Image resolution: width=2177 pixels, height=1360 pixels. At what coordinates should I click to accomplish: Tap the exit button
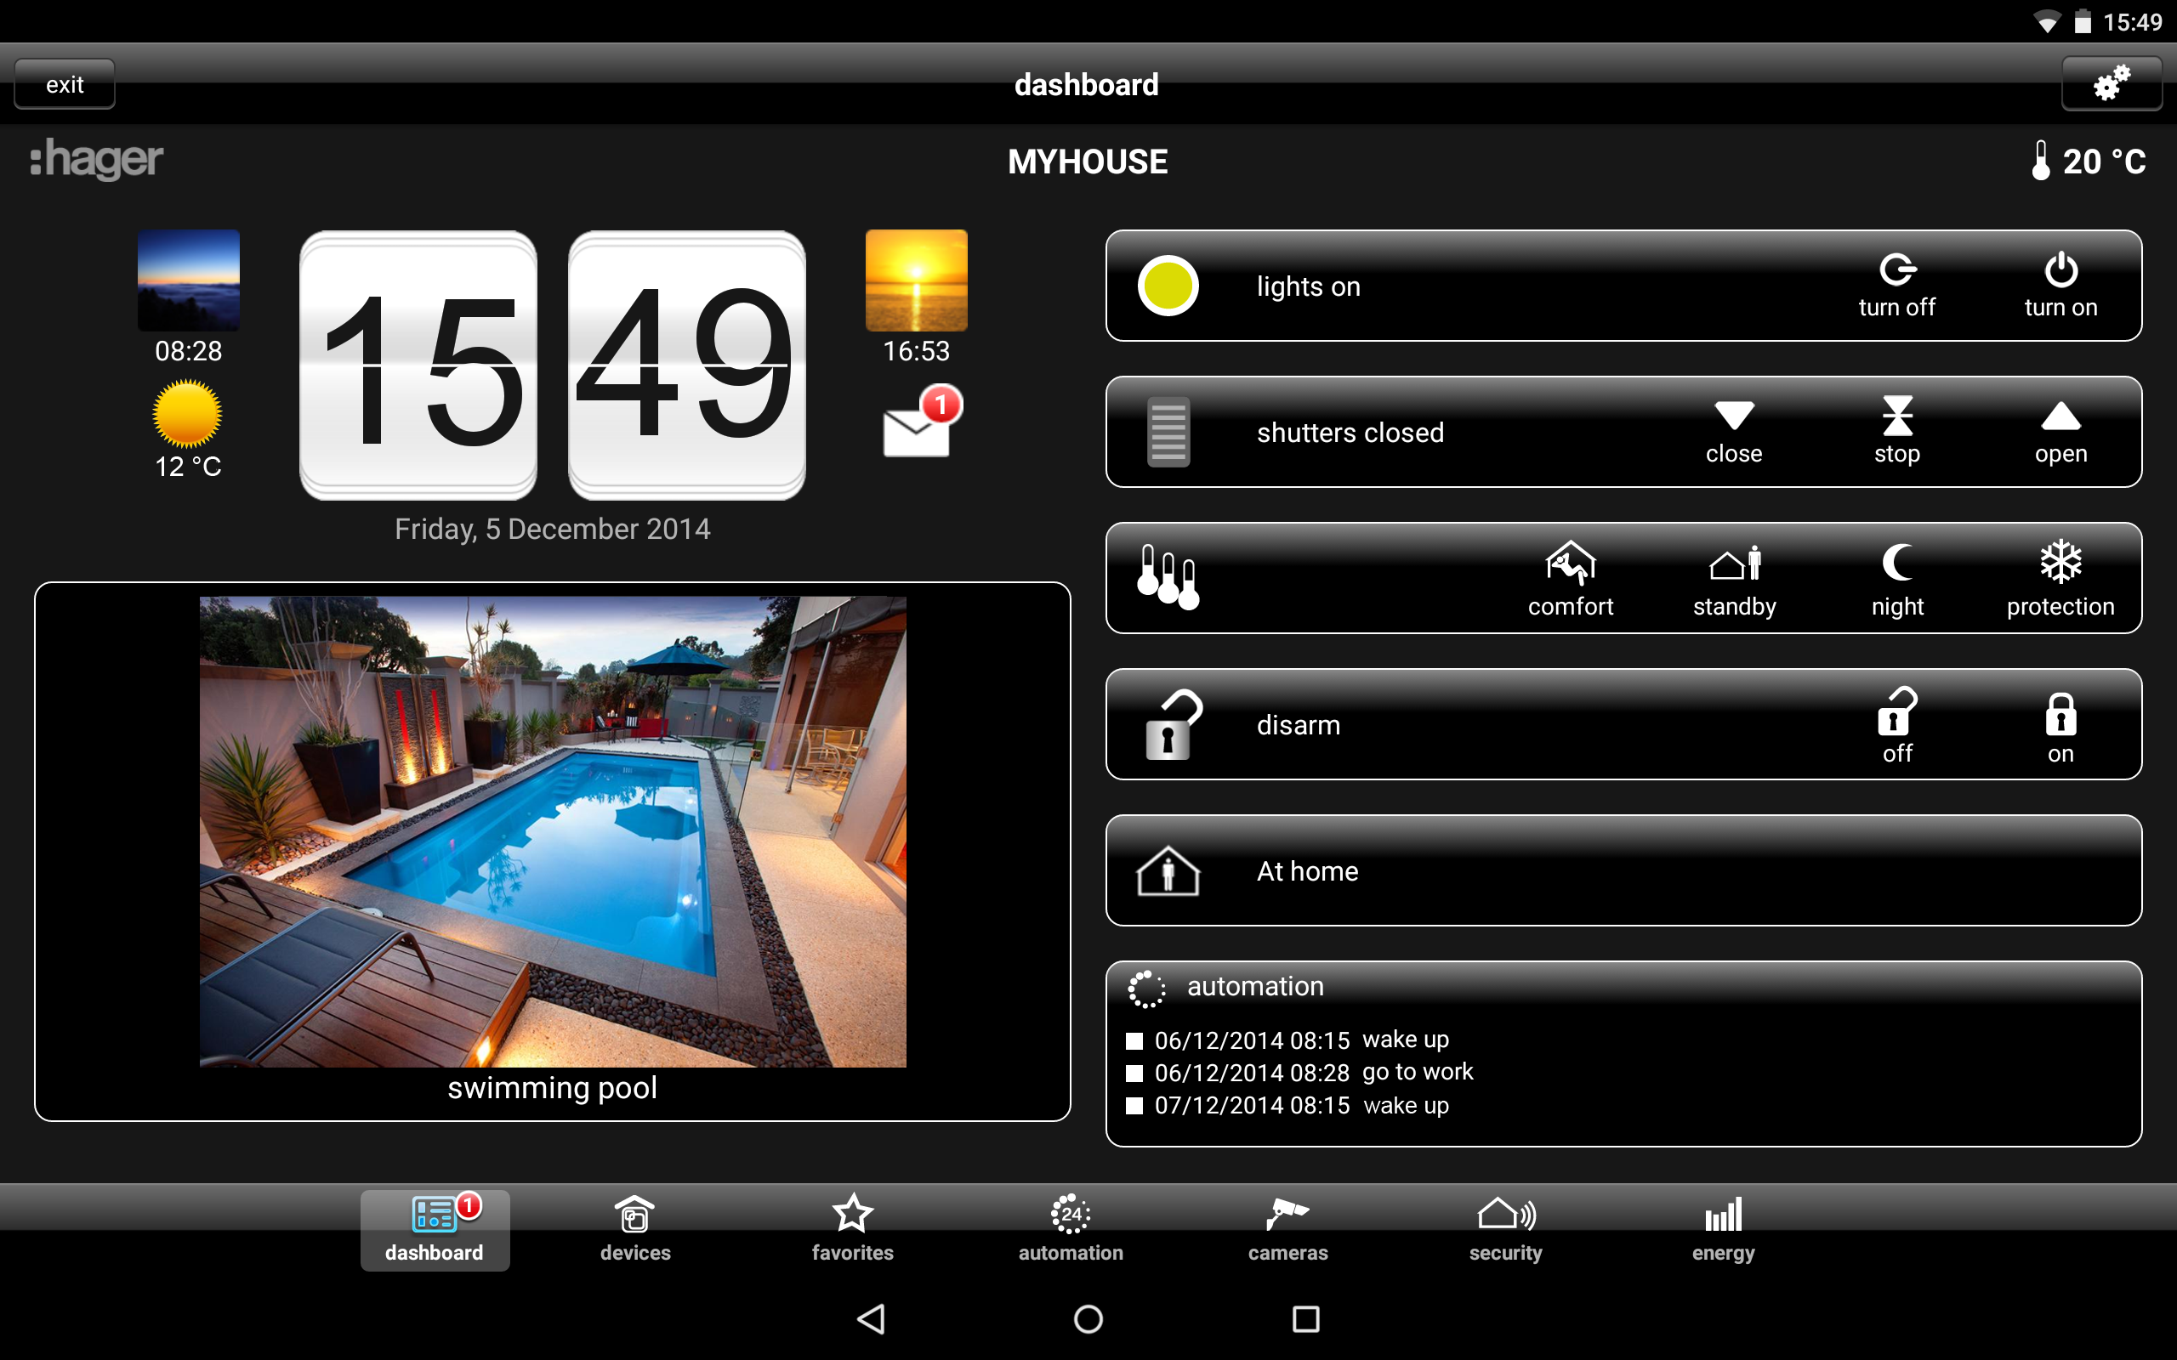click(65, 84)
